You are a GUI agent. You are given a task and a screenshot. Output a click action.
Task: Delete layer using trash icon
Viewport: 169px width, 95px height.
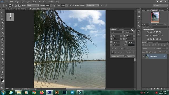point(165,89)
